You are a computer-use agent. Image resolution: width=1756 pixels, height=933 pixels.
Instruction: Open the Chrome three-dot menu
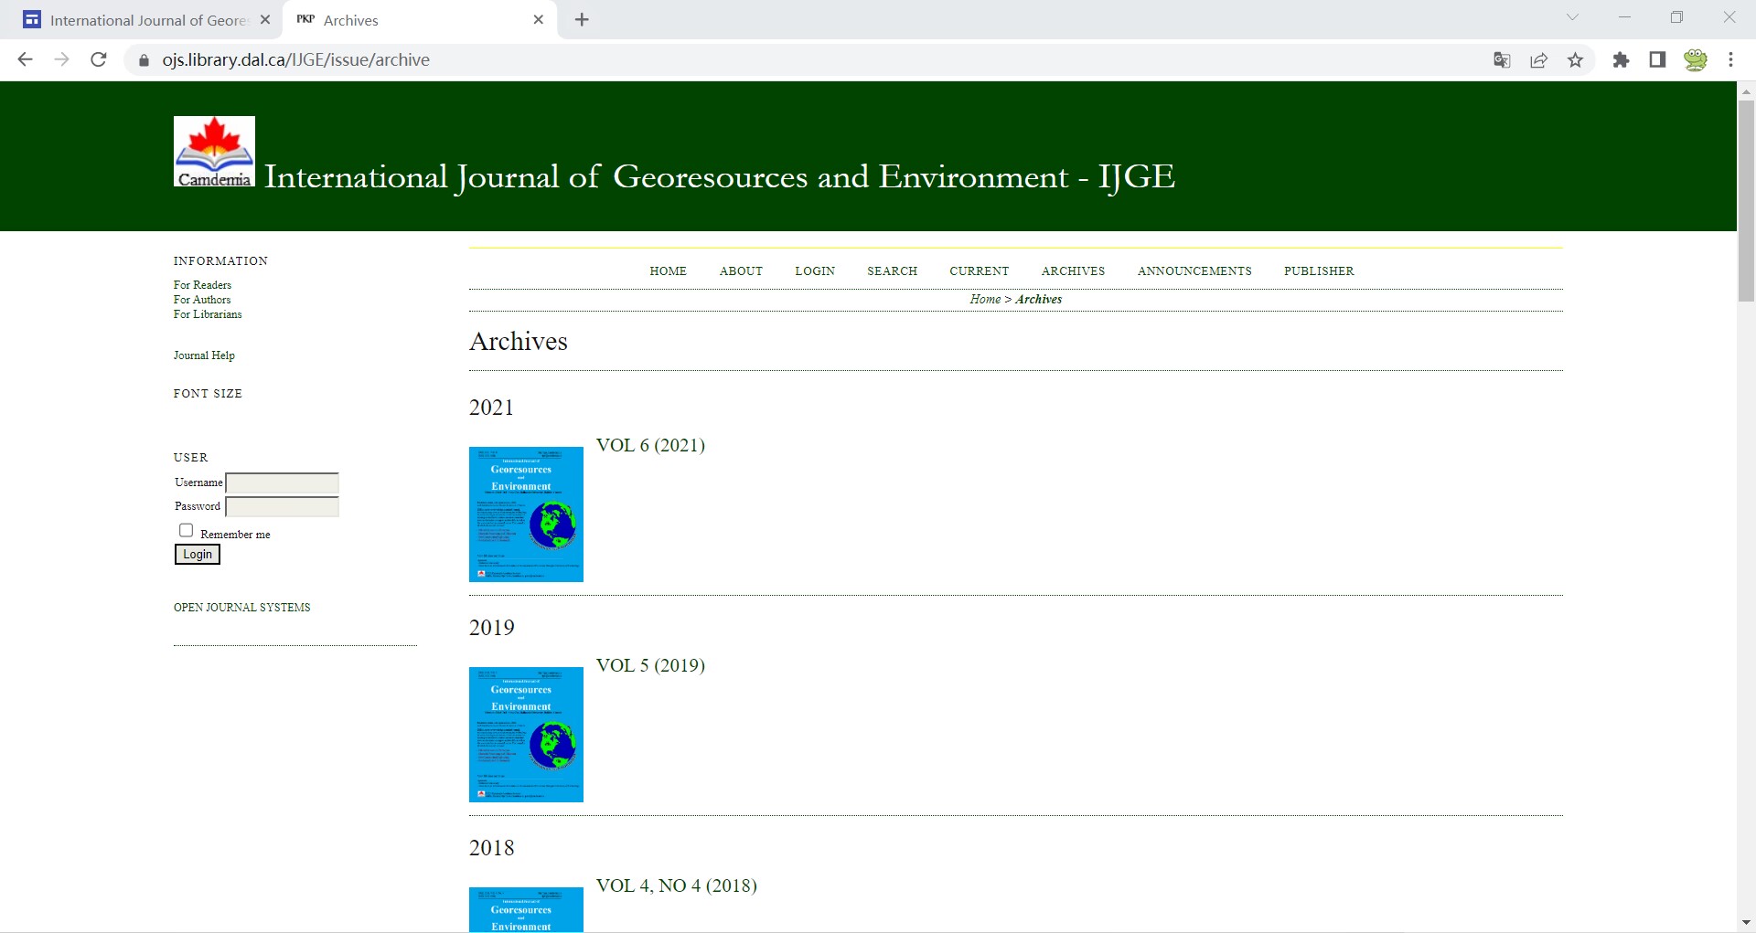pos(1730,60)
